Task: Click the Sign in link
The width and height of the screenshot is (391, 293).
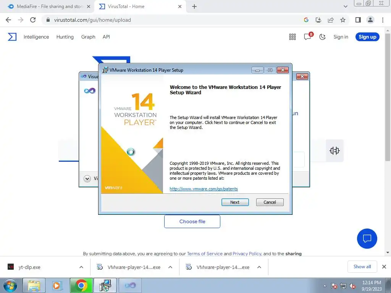Action: coord(341,37)
